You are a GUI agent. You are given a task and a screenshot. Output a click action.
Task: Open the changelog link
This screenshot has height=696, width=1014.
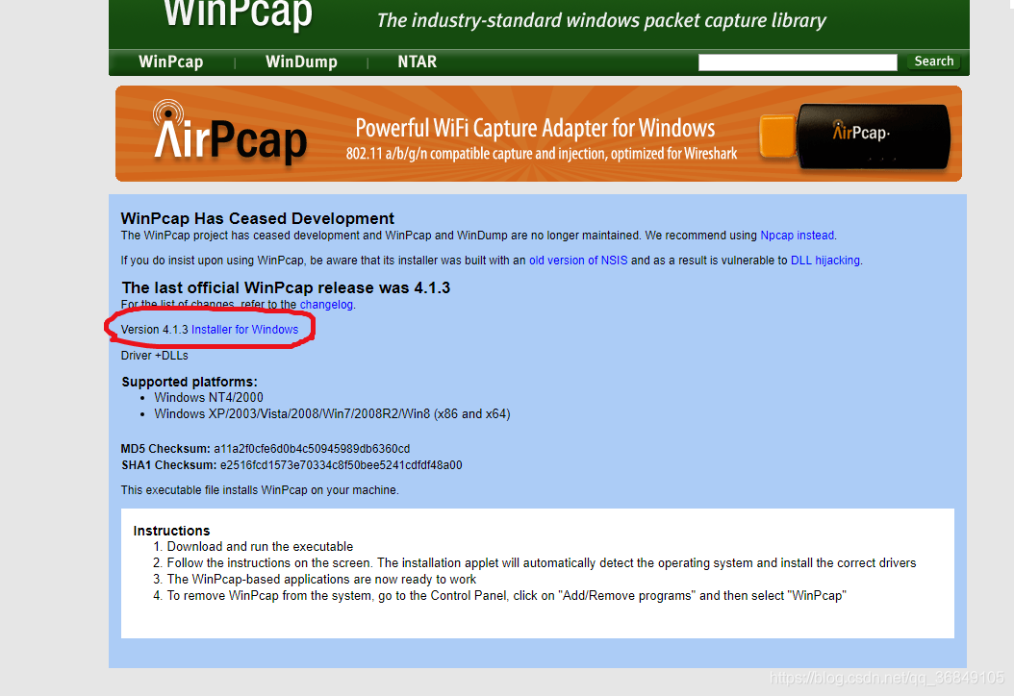tap(326, 305)
